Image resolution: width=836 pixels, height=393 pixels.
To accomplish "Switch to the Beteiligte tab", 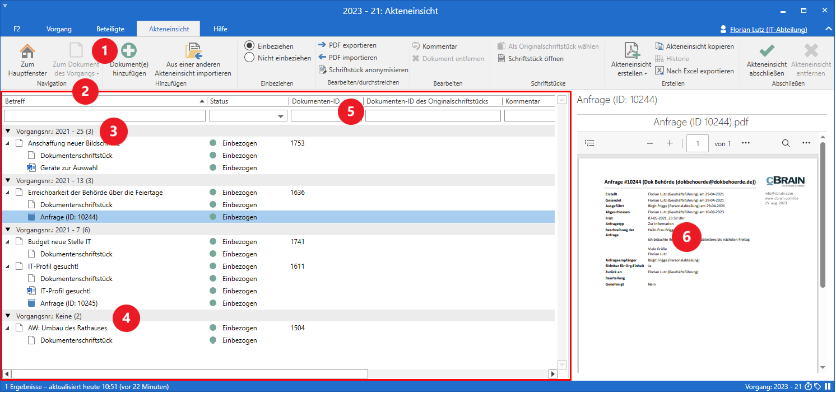I will (110, 29).
